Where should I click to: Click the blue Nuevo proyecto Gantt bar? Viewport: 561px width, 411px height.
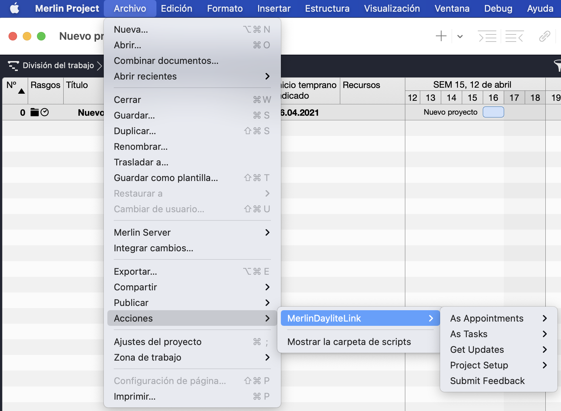tap(493, 112)
